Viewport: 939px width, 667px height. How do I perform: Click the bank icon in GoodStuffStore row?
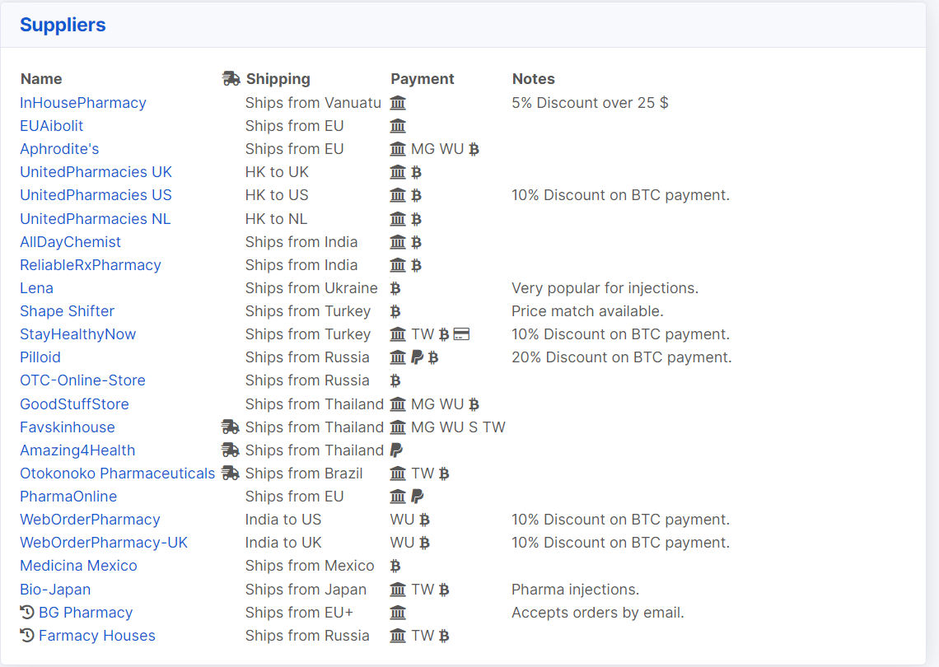pos(398,404)
